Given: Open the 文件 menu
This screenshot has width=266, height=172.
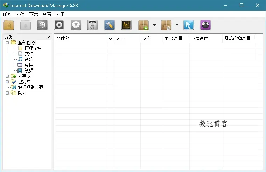Looking at the screenshot, I should coord(20,14).
